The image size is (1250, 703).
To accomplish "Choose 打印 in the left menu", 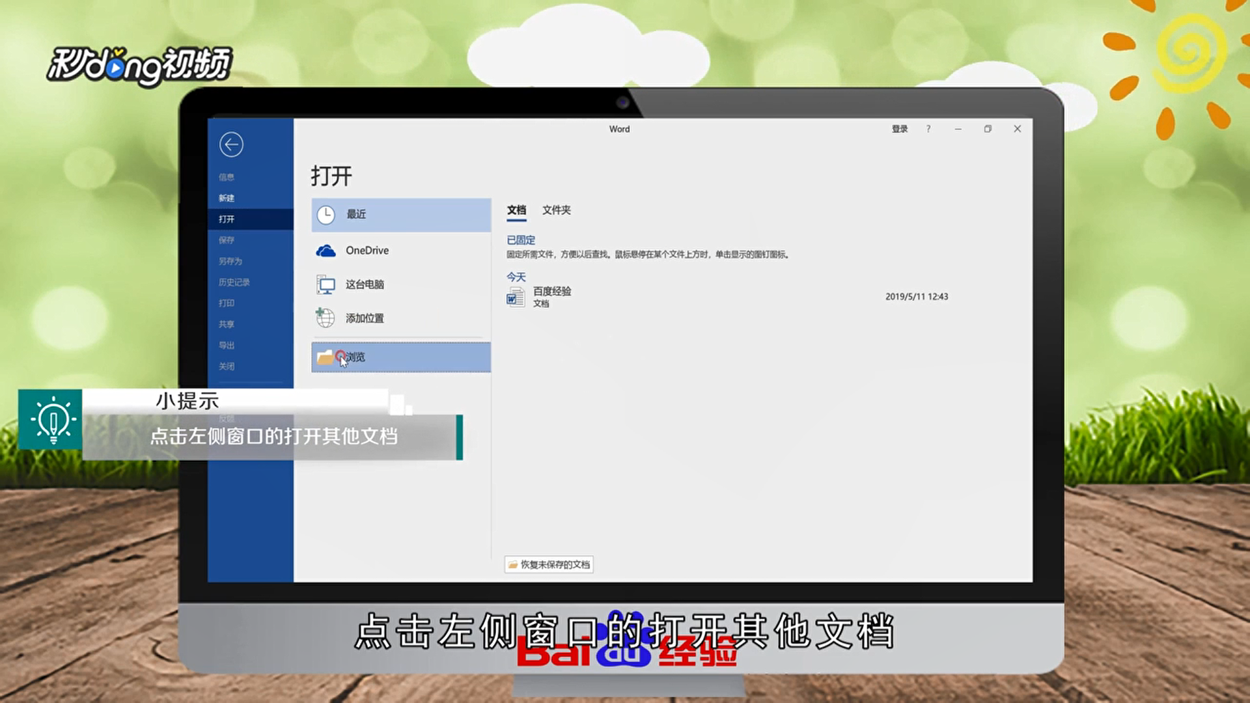I will pyautogui.click(x=227, y=303).
